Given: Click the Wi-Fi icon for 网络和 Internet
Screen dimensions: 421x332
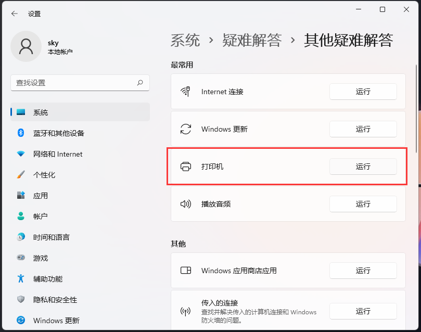Looking at the screenshot, I should click(21, 154).
